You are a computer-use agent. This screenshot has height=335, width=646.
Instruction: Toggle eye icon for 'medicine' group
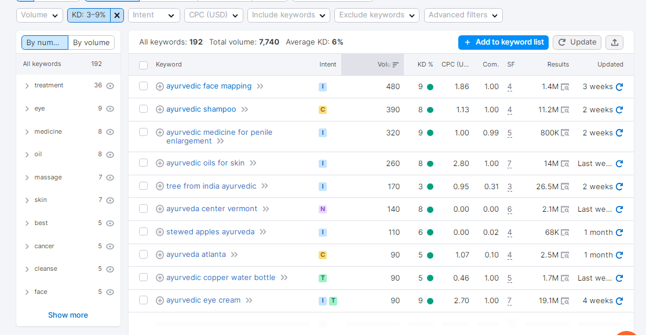tap(110, 132)
